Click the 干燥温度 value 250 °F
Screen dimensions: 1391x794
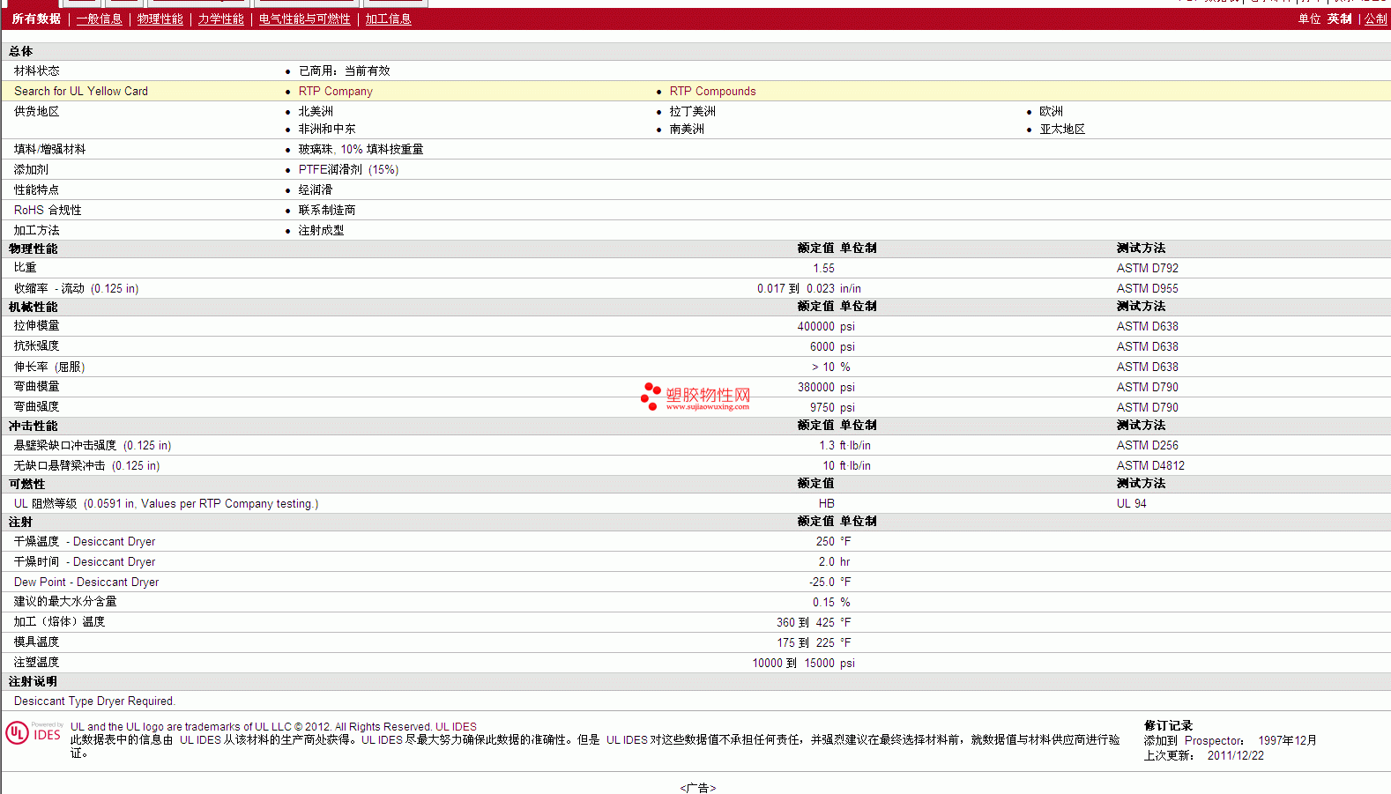point(833,541)
